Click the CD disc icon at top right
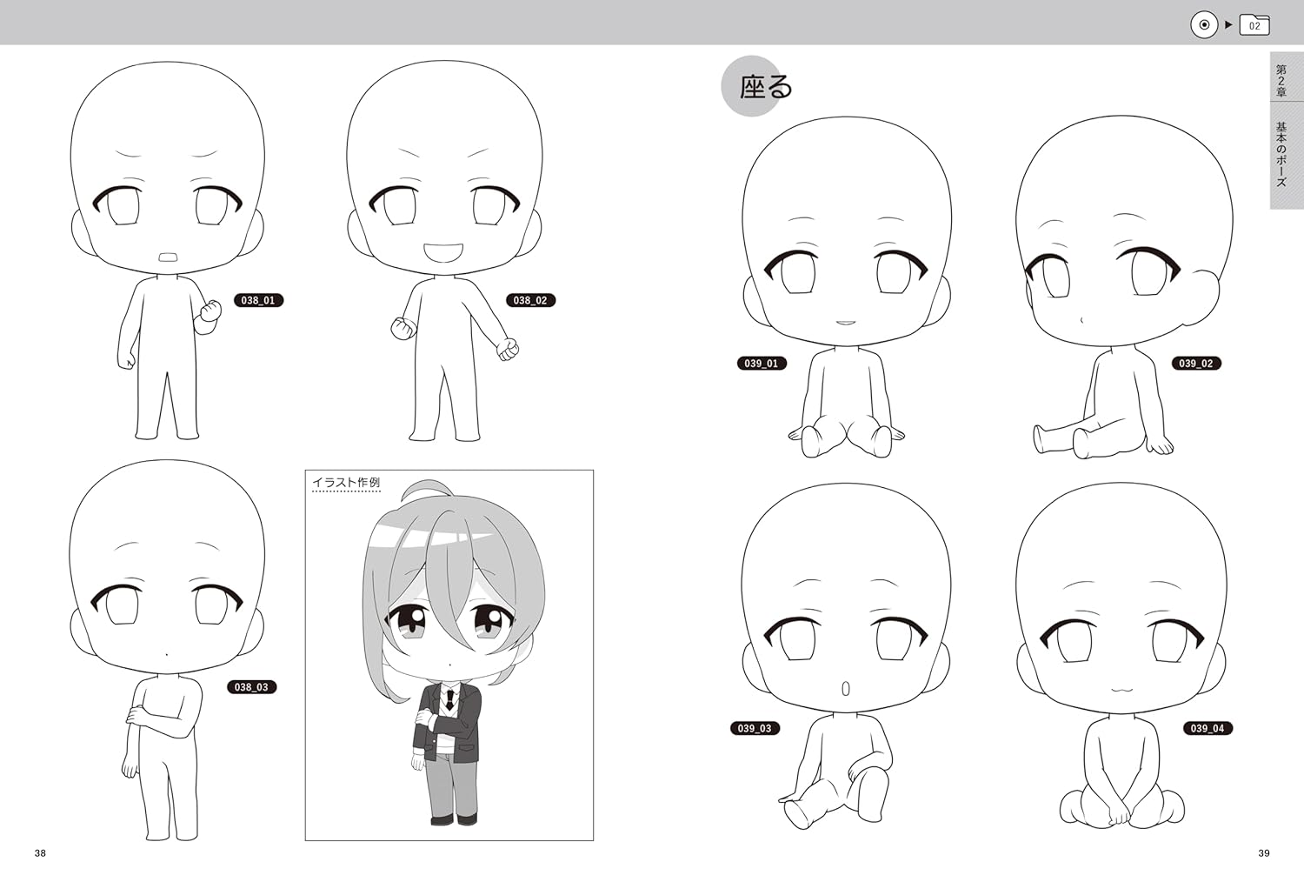The width and height of the screenshot is (1304, 882). (x=1203, y=25)
